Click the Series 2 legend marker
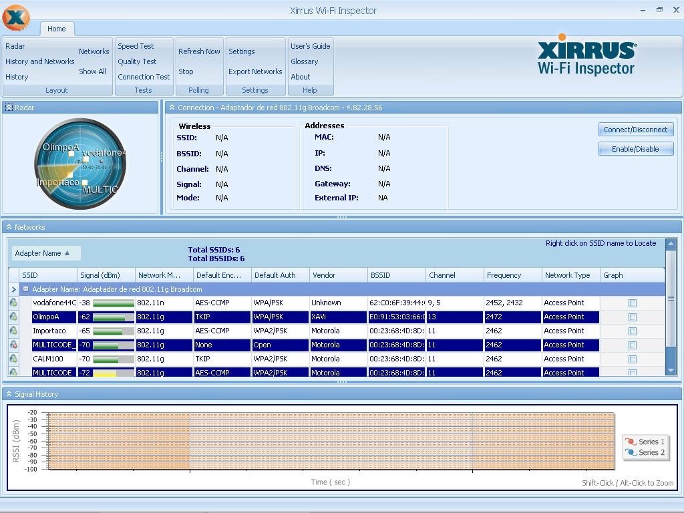The height and width of the screenshot is (513, 684). coord(631,452)
